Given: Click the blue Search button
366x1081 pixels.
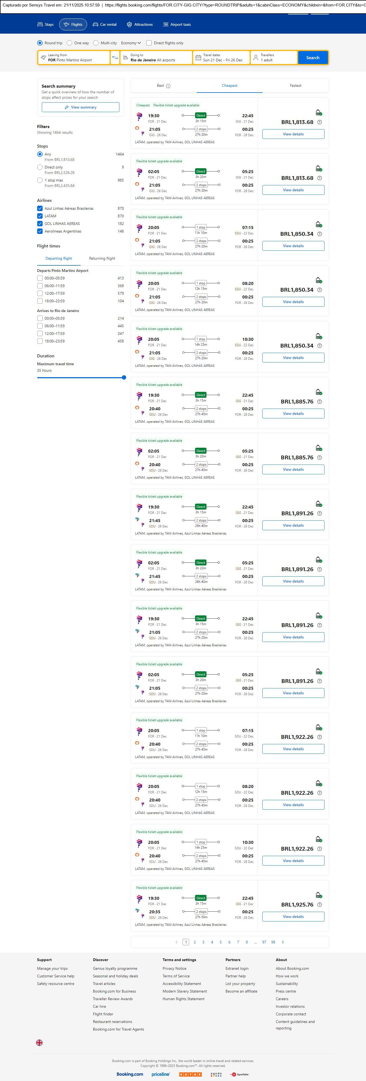Looking at the screenshot, I should coord(313,58).
